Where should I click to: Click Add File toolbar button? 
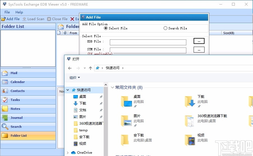point(10,19)
